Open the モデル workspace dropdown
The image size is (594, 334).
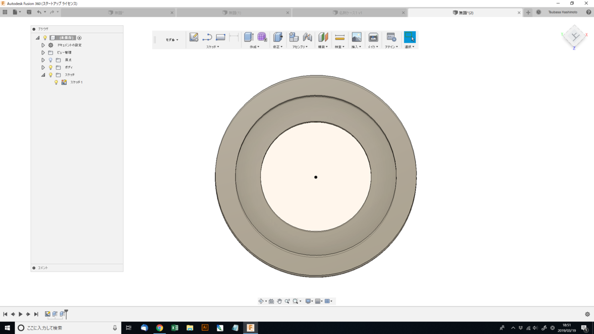(x=172, y=40)
